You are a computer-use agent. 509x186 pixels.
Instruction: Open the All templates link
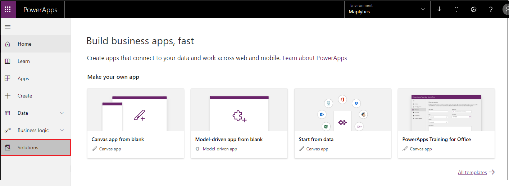click(472, 172)
